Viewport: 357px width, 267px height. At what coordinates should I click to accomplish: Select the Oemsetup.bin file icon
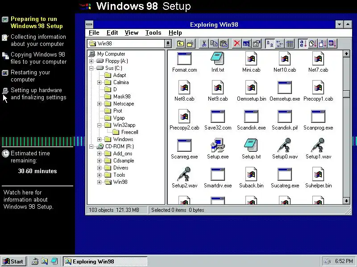[x=251, y=87]
